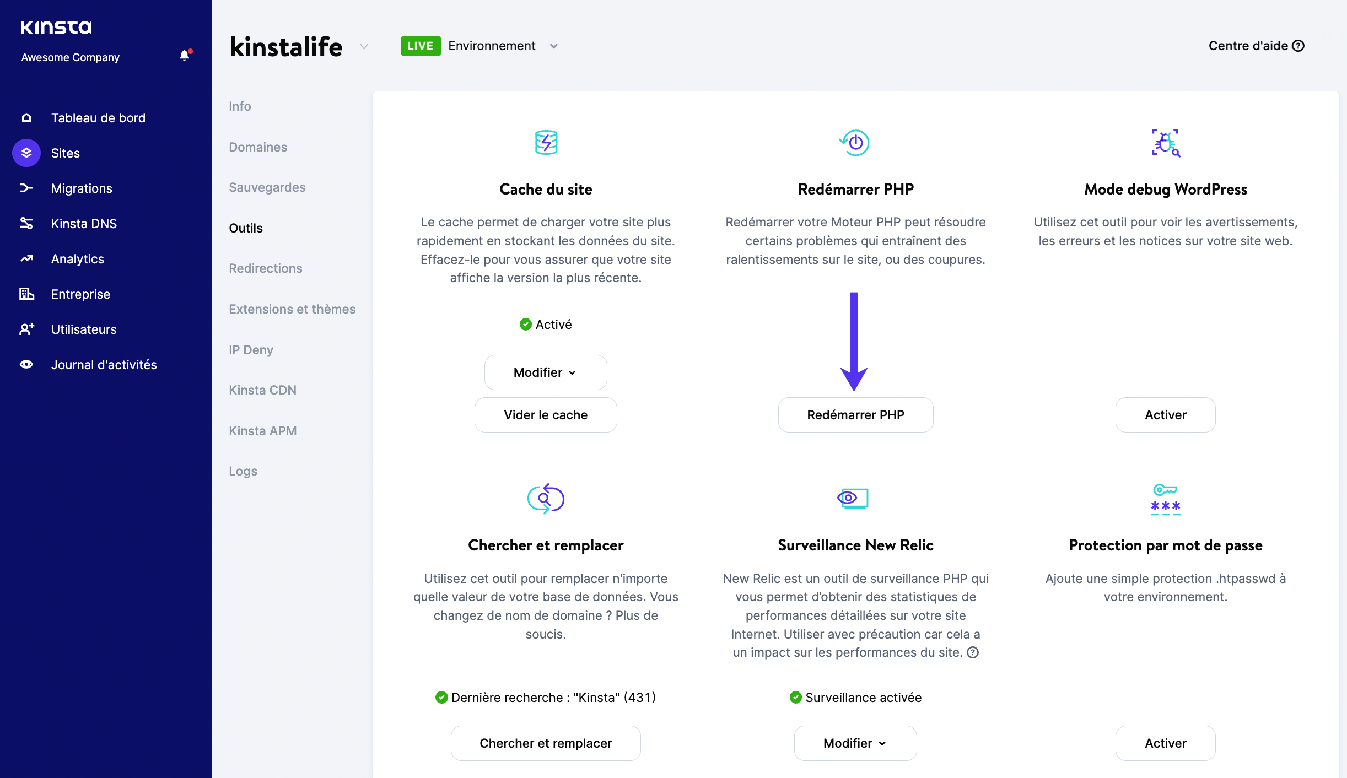
Task: Click Vider le cache button
Action: (545, 414)
